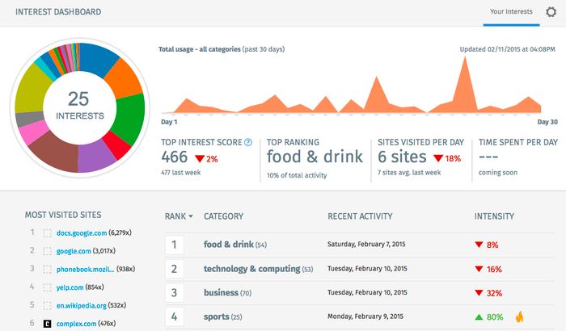Select the technology & computing category
This screenshot has width=566, height=331.
[x=251, y=268]
